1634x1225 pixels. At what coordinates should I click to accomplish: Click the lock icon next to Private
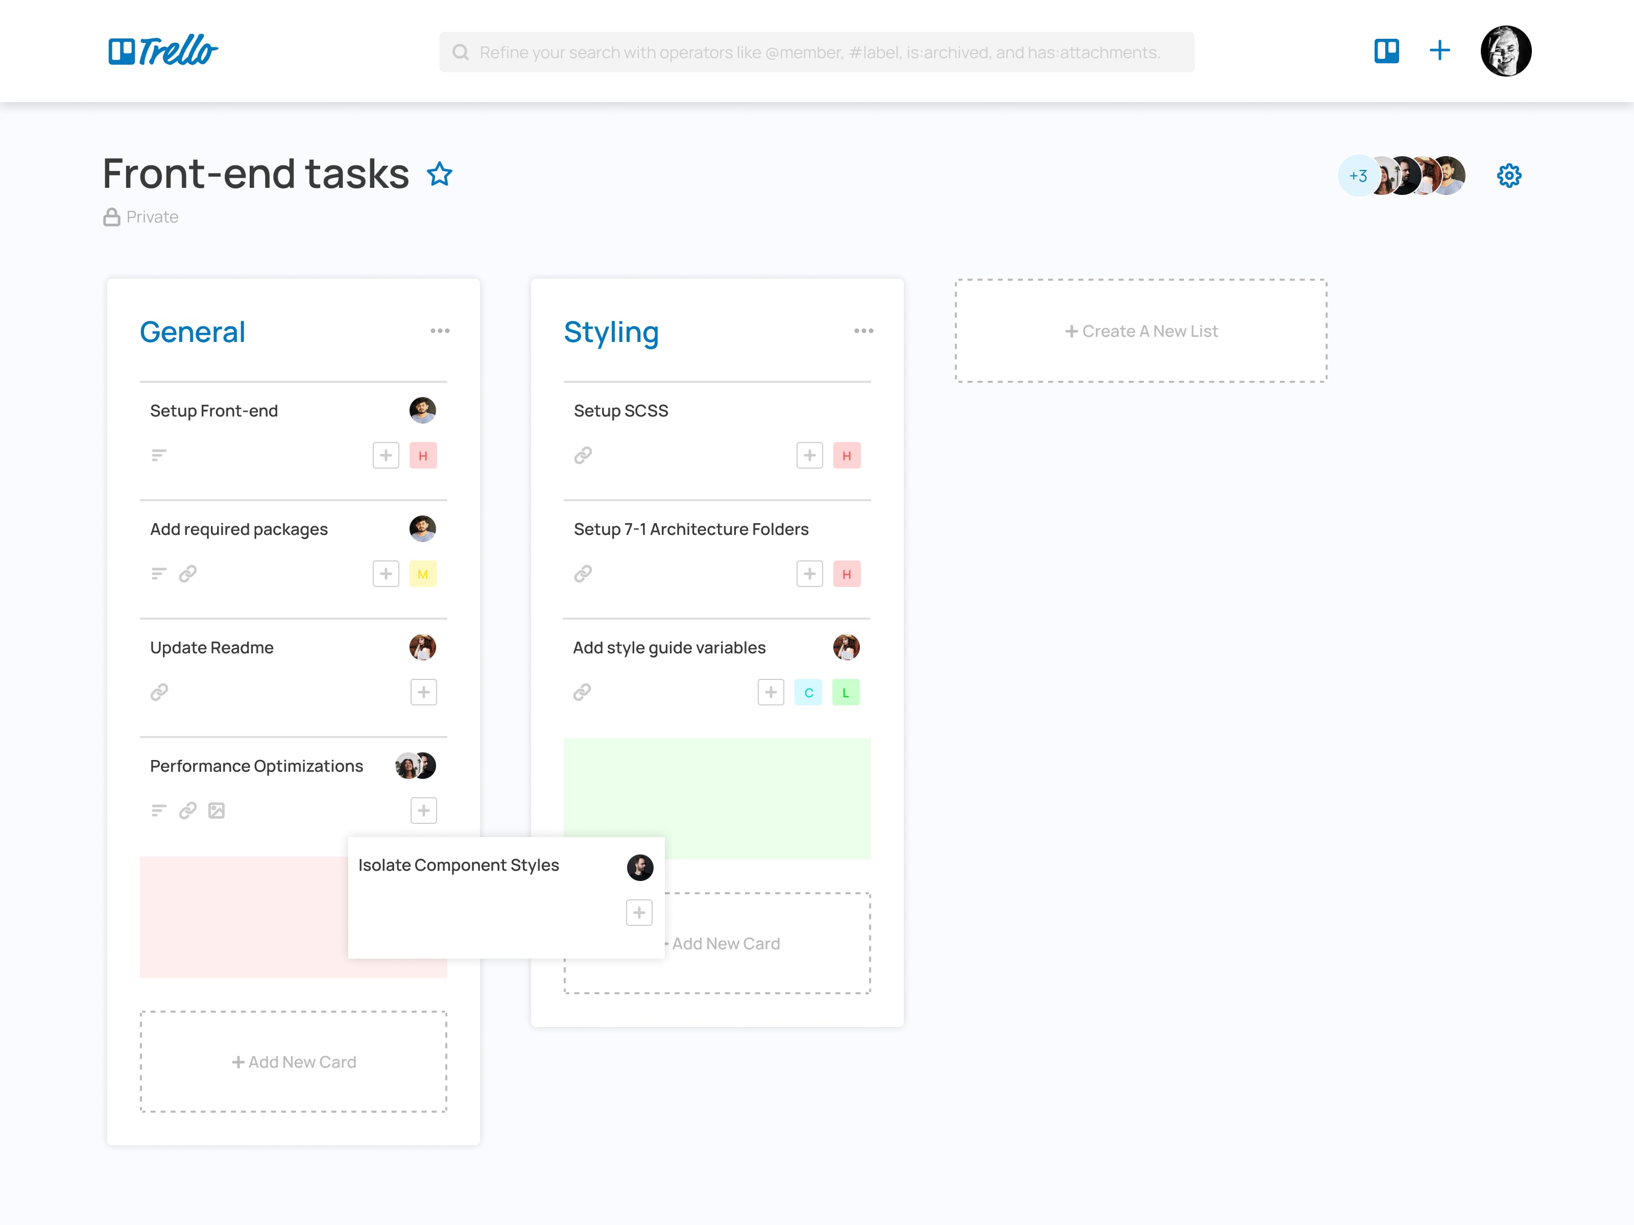[111, 216]
